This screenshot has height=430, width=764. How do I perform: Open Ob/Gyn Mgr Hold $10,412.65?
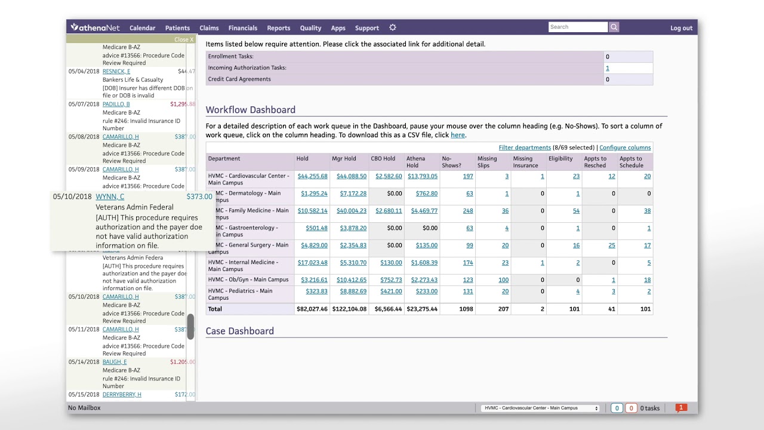pos(352,280)
